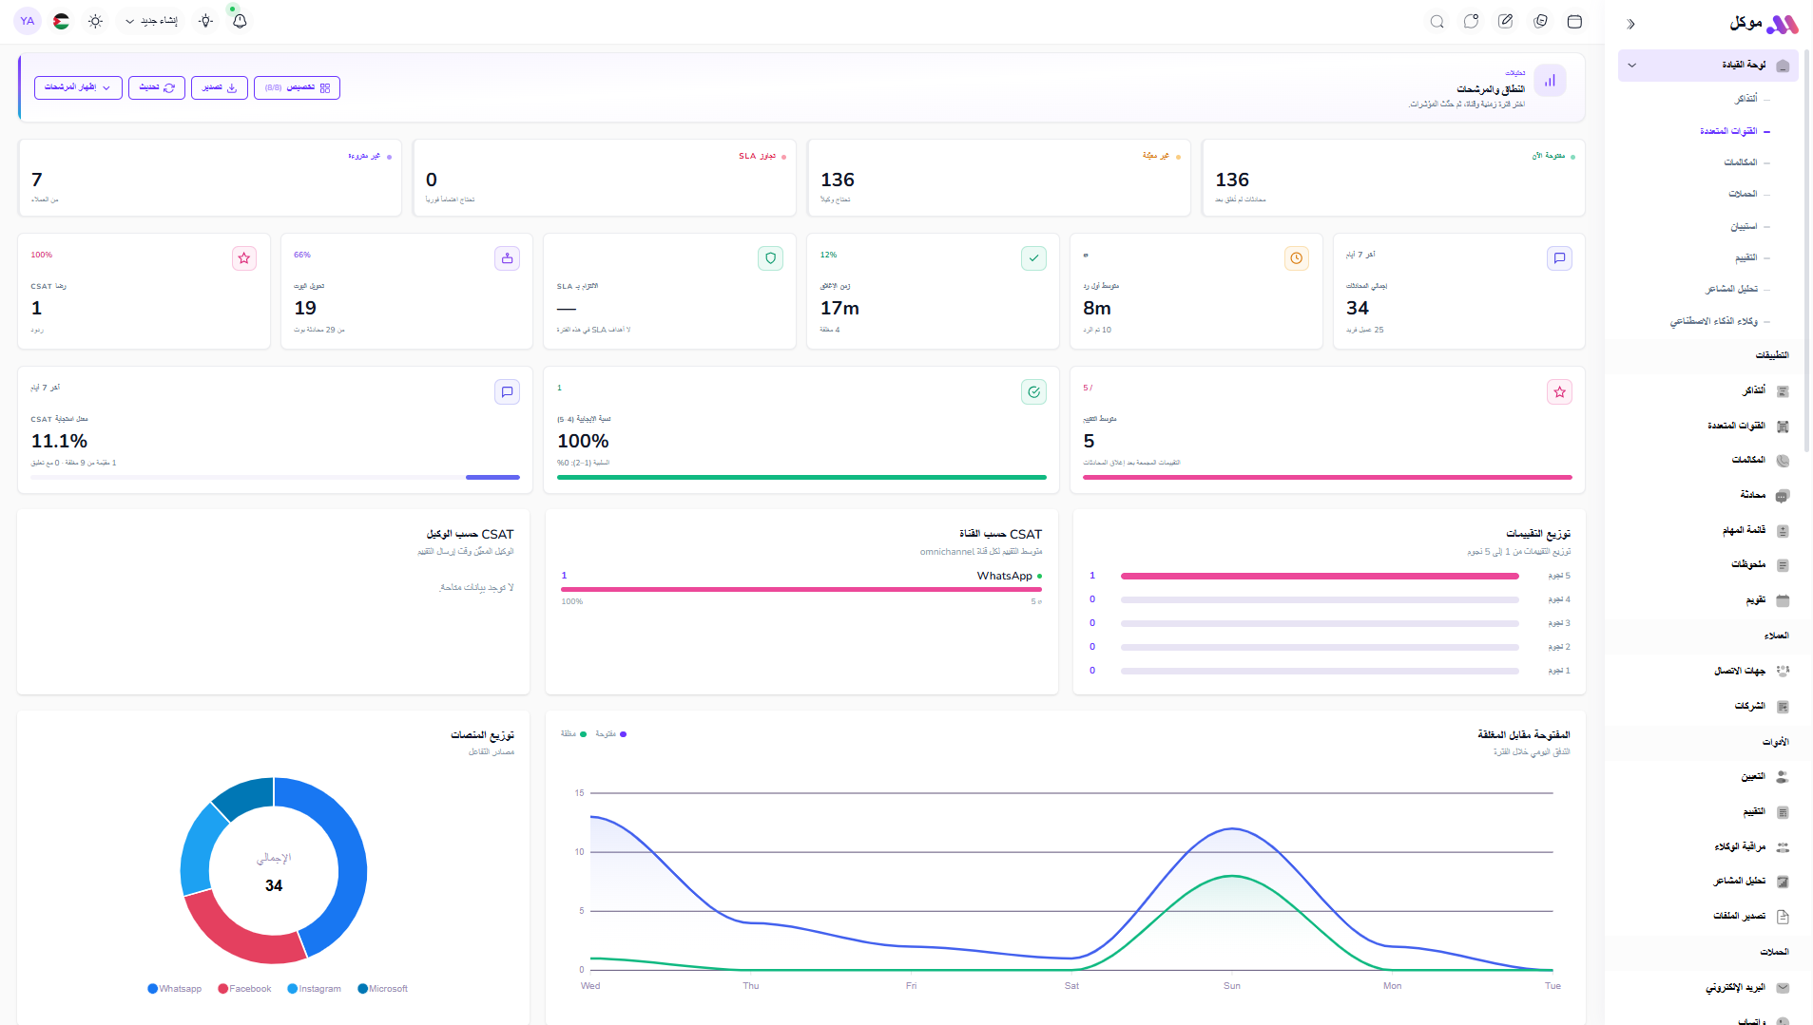
Task: Click the star icon on rating average 5 card
Action: 1560,391
